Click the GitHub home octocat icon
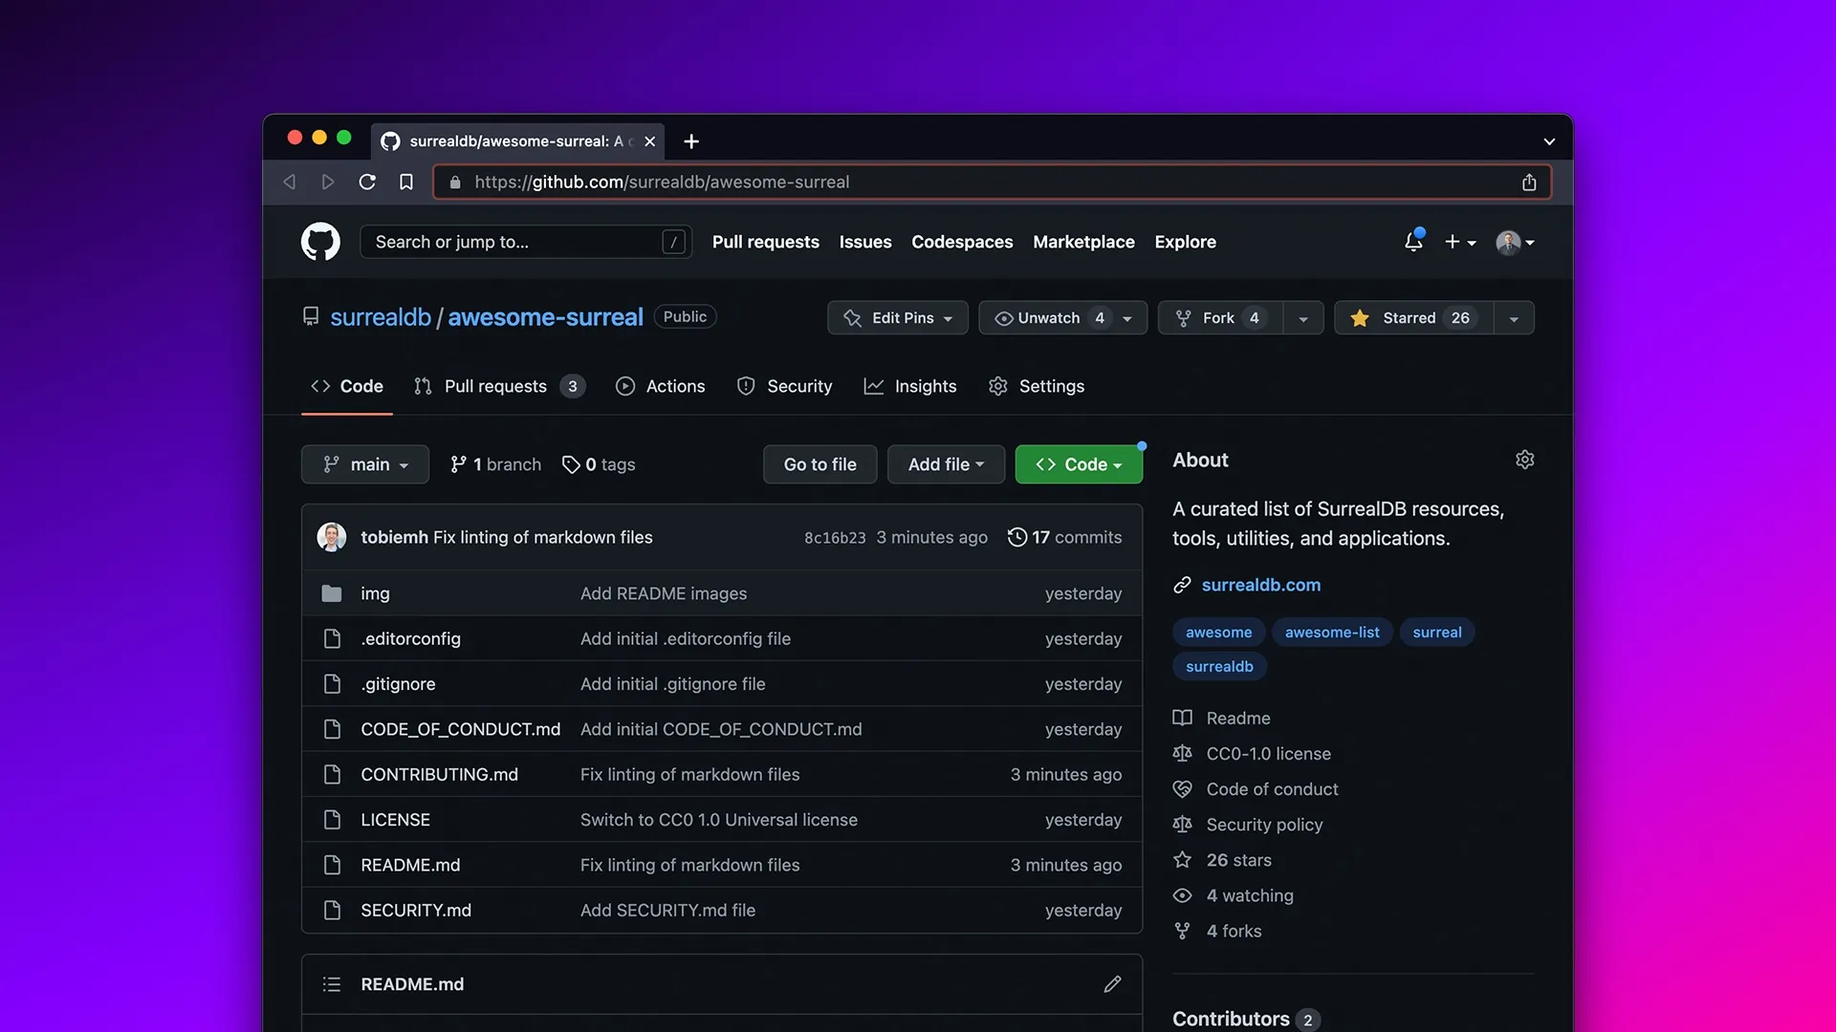This screenshot has width=1836, height=1032. click(x=319, y=241)
